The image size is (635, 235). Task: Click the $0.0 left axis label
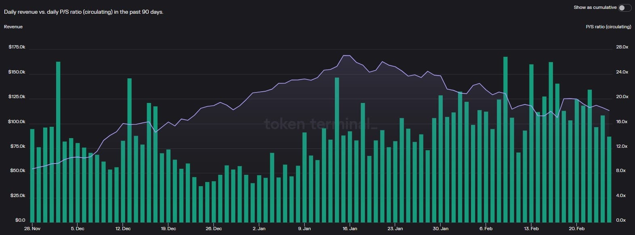click(20, 220)
